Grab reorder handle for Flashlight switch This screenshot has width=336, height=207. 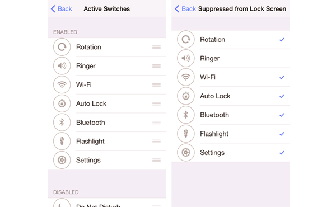[156, 142]
